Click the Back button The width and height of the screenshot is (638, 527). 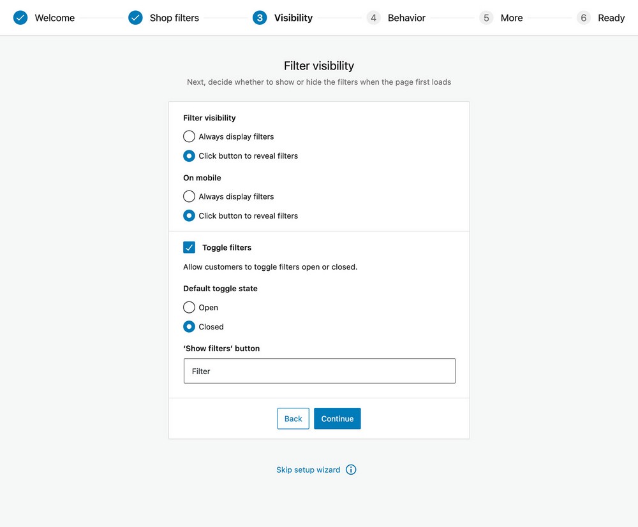[293, 419]
